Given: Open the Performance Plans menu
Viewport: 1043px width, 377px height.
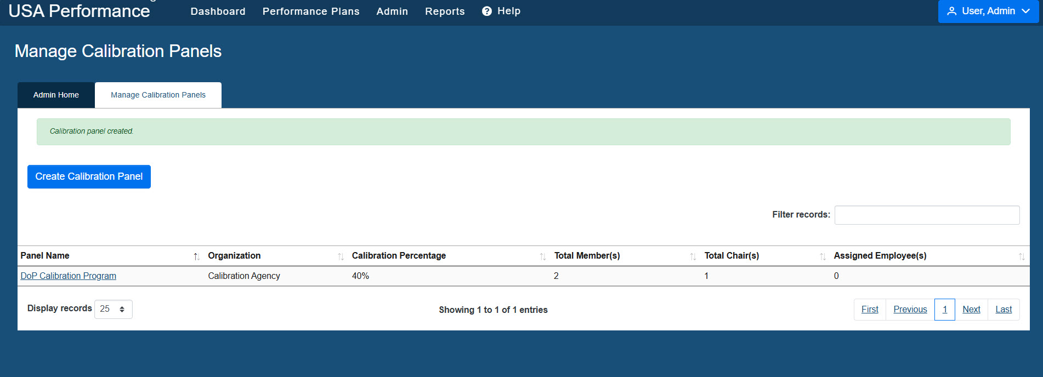Looking at the screenshot, I should pos(311,11).
